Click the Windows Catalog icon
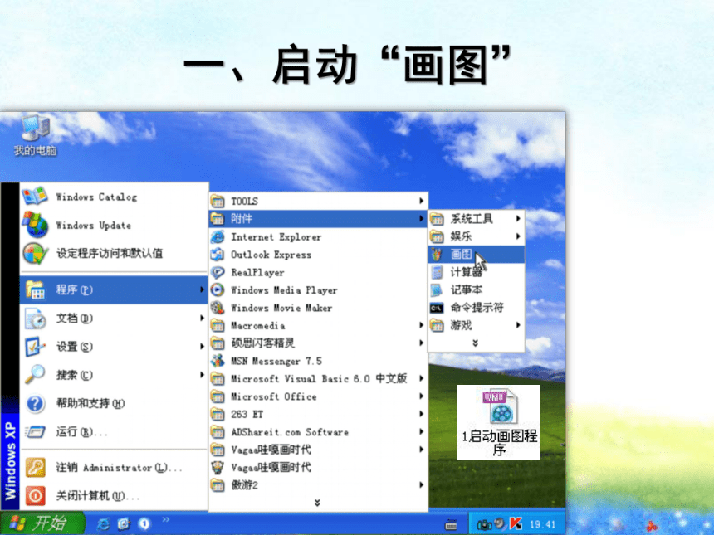This screenshot has width=714, height=535. [34, 197]
